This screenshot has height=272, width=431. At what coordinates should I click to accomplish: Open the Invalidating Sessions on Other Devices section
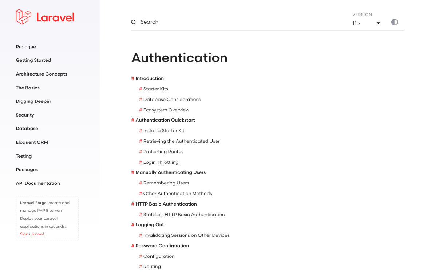(186, 235)
